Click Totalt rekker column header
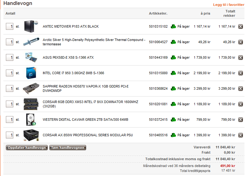 pyautogui.click(x=229, y=13)
